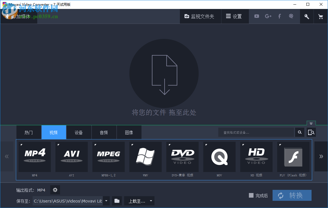Select the MP4 video format icon
This screenshot has width=328, height=208.
coord(34,156)
